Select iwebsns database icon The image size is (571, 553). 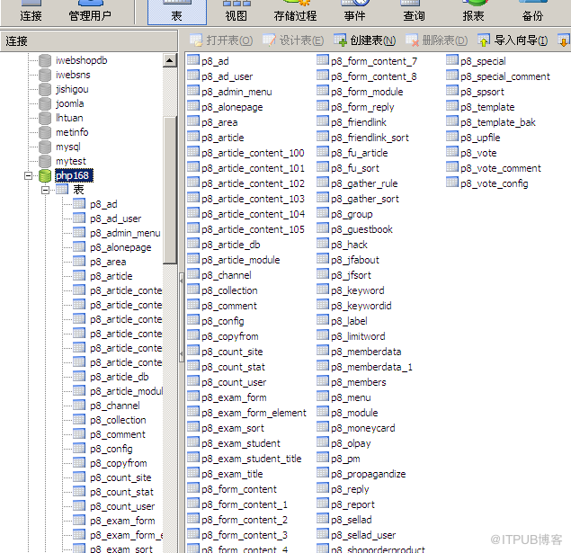45,75
